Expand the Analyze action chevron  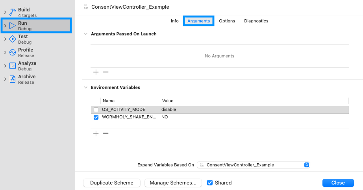[x=5, y=66]
